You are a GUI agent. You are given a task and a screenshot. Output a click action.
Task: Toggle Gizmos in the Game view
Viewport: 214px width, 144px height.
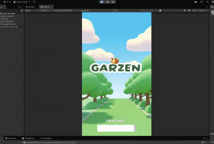pyautogui.click(x=202, y=11)
